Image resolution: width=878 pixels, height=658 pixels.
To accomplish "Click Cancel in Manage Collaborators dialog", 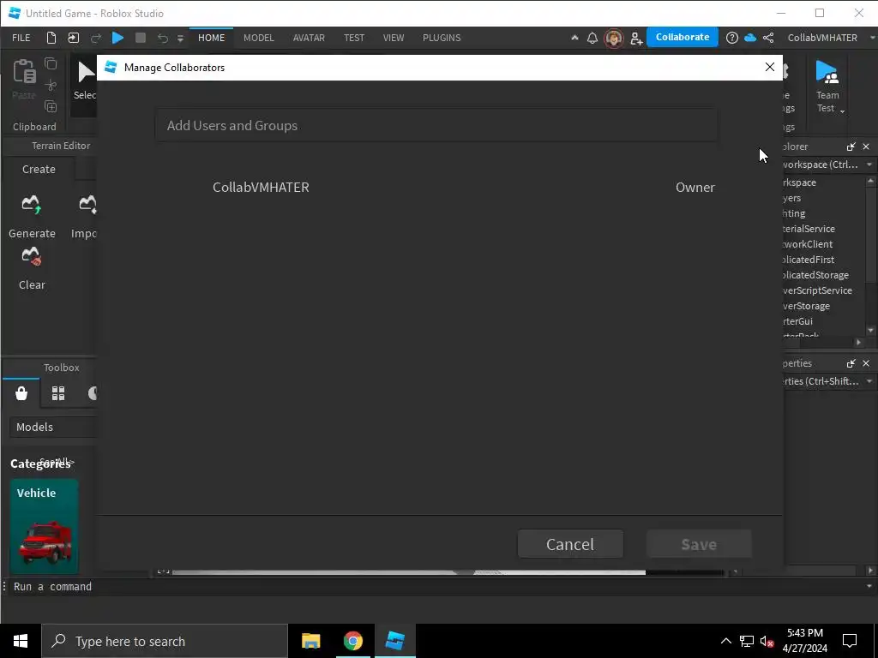I will click(x=570, y=544).
